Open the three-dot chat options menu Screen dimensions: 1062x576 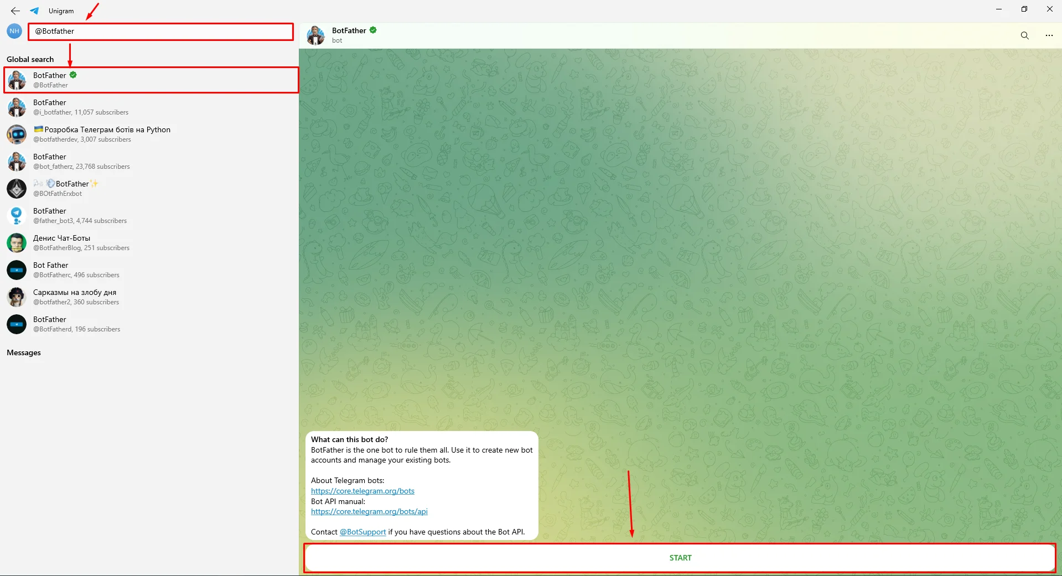click(x=1049, y=35)
